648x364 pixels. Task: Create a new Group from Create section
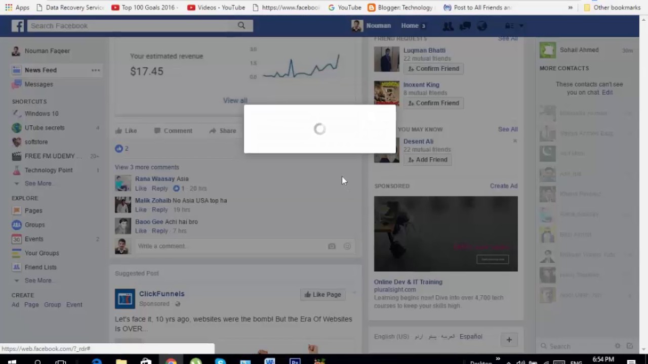pos(52,305)
